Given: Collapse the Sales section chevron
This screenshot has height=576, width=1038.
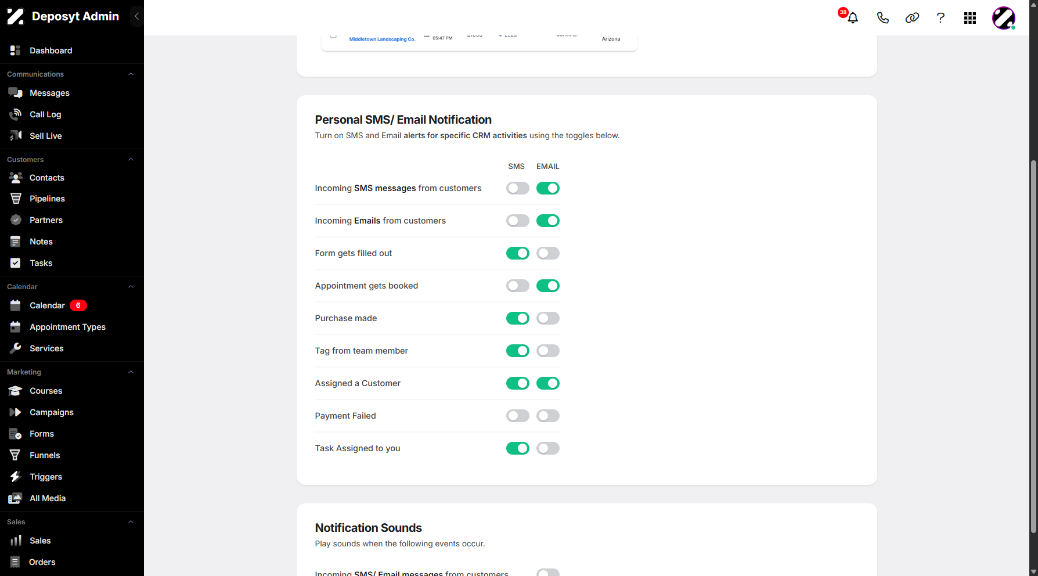Looking at the screenshot, I should click(131, 522).
